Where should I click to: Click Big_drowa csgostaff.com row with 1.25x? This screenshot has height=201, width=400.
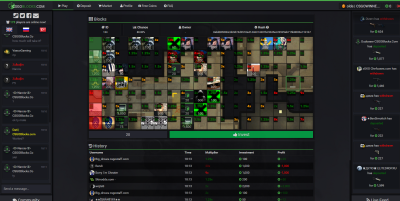pyautogui.click(x=201, y=159)
